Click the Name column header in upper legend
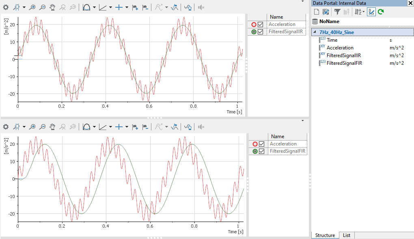 tap(276, 17)
